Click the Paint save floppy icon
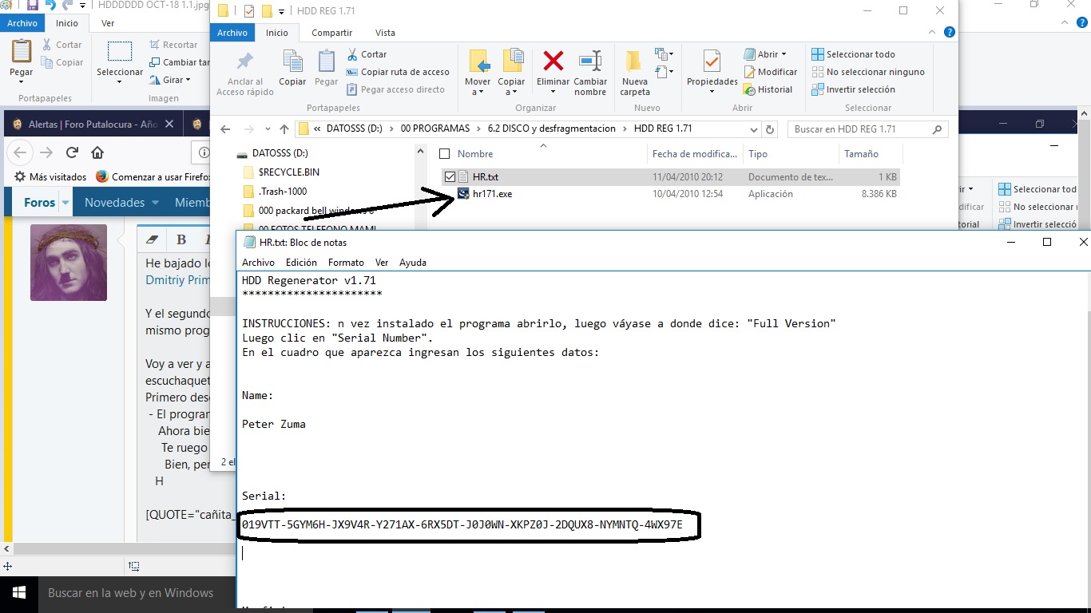Screen dimensions: 1091x613 33,6
